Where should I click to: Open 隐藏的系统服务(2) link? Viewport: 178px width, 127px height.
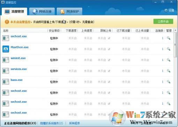point(51,123)
